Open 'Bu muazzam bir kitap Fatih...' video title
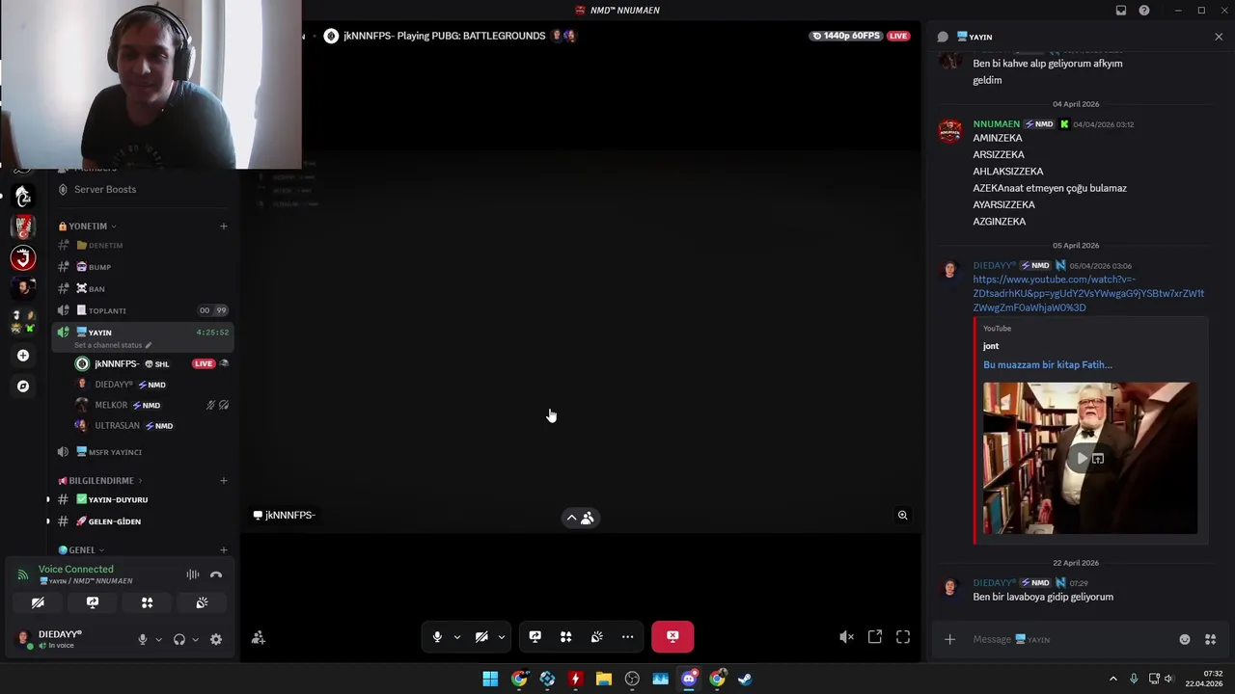This screenshot has height=694, width=1235. point(1047,365)
